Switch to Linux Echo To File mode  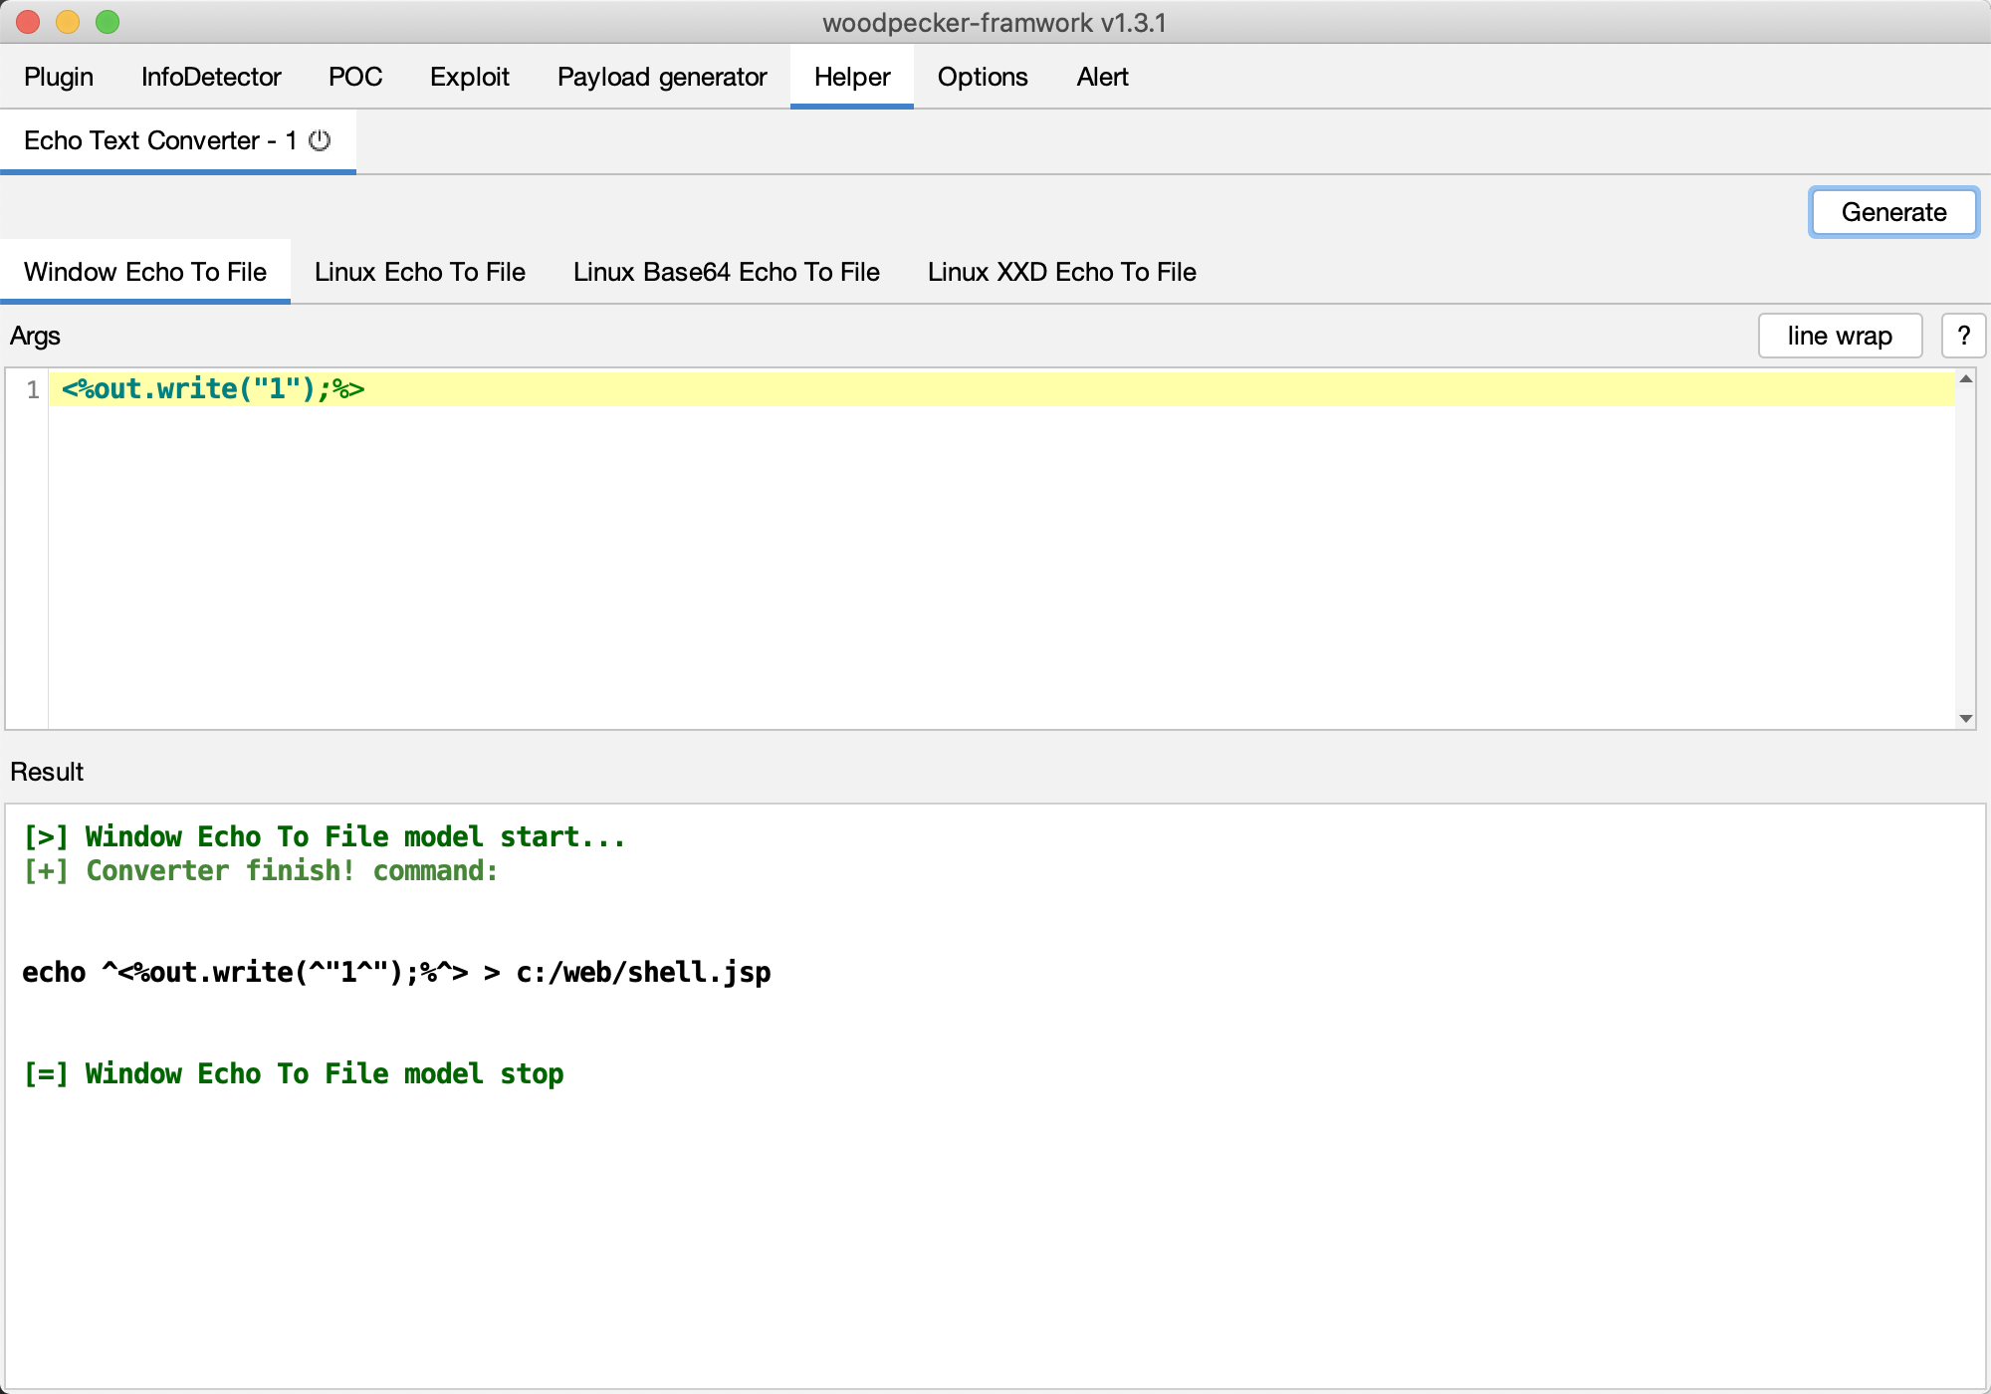pos(419,272)
